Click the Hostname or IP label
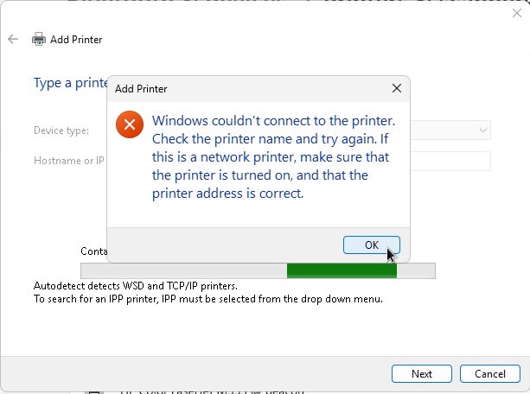 [x=68, y=161]
